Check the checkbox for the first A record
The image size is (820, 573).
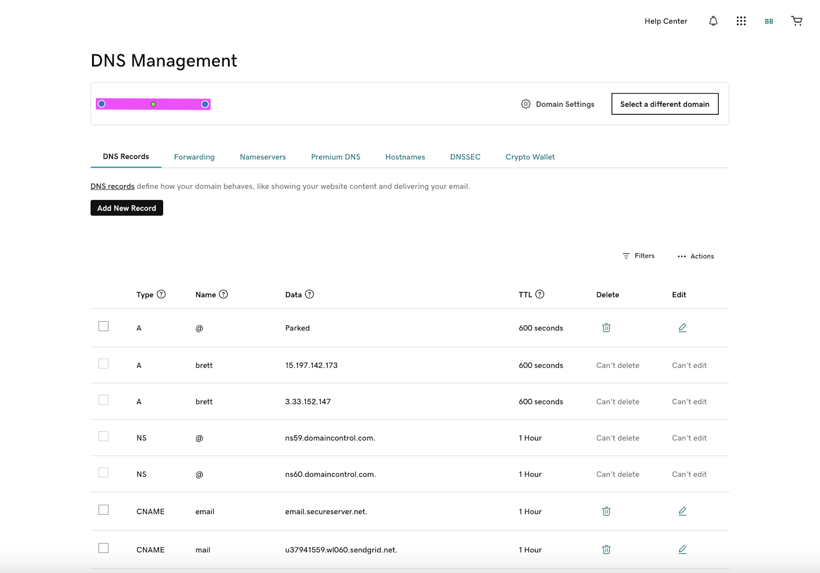[103, 326]
